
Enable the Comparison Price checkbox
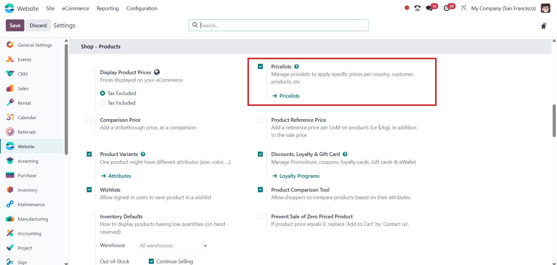[x=89, y=120]
